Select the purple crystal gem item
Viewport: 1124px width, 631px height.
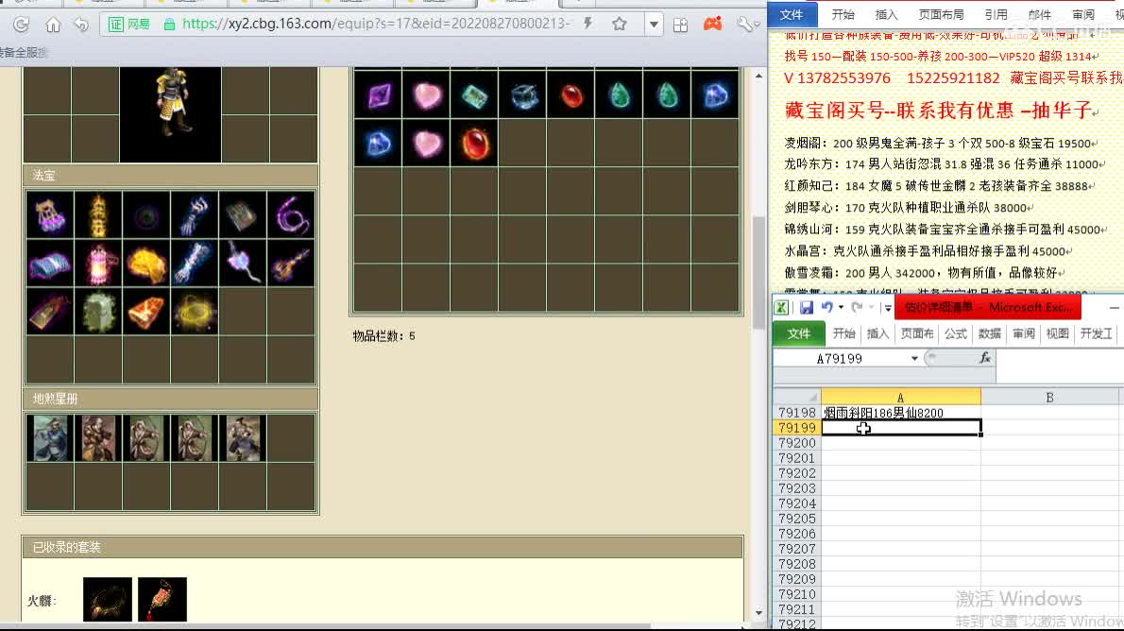point(379,94)
